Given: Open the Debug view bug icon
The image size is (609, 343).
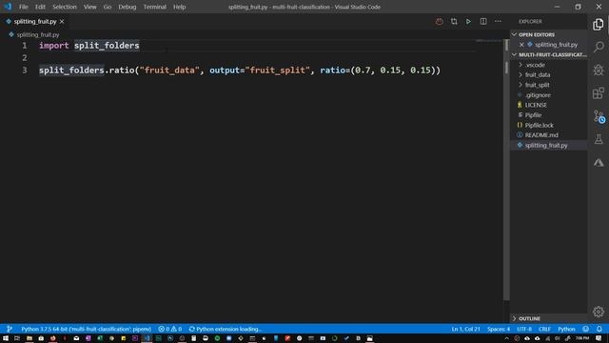Looking at the screenshot, I should point(599,70).
